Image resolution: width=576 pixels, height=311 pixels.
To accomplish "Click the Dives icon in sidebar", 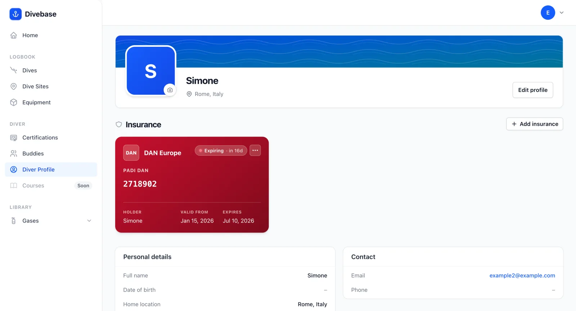I will click(x=14, y=70).
